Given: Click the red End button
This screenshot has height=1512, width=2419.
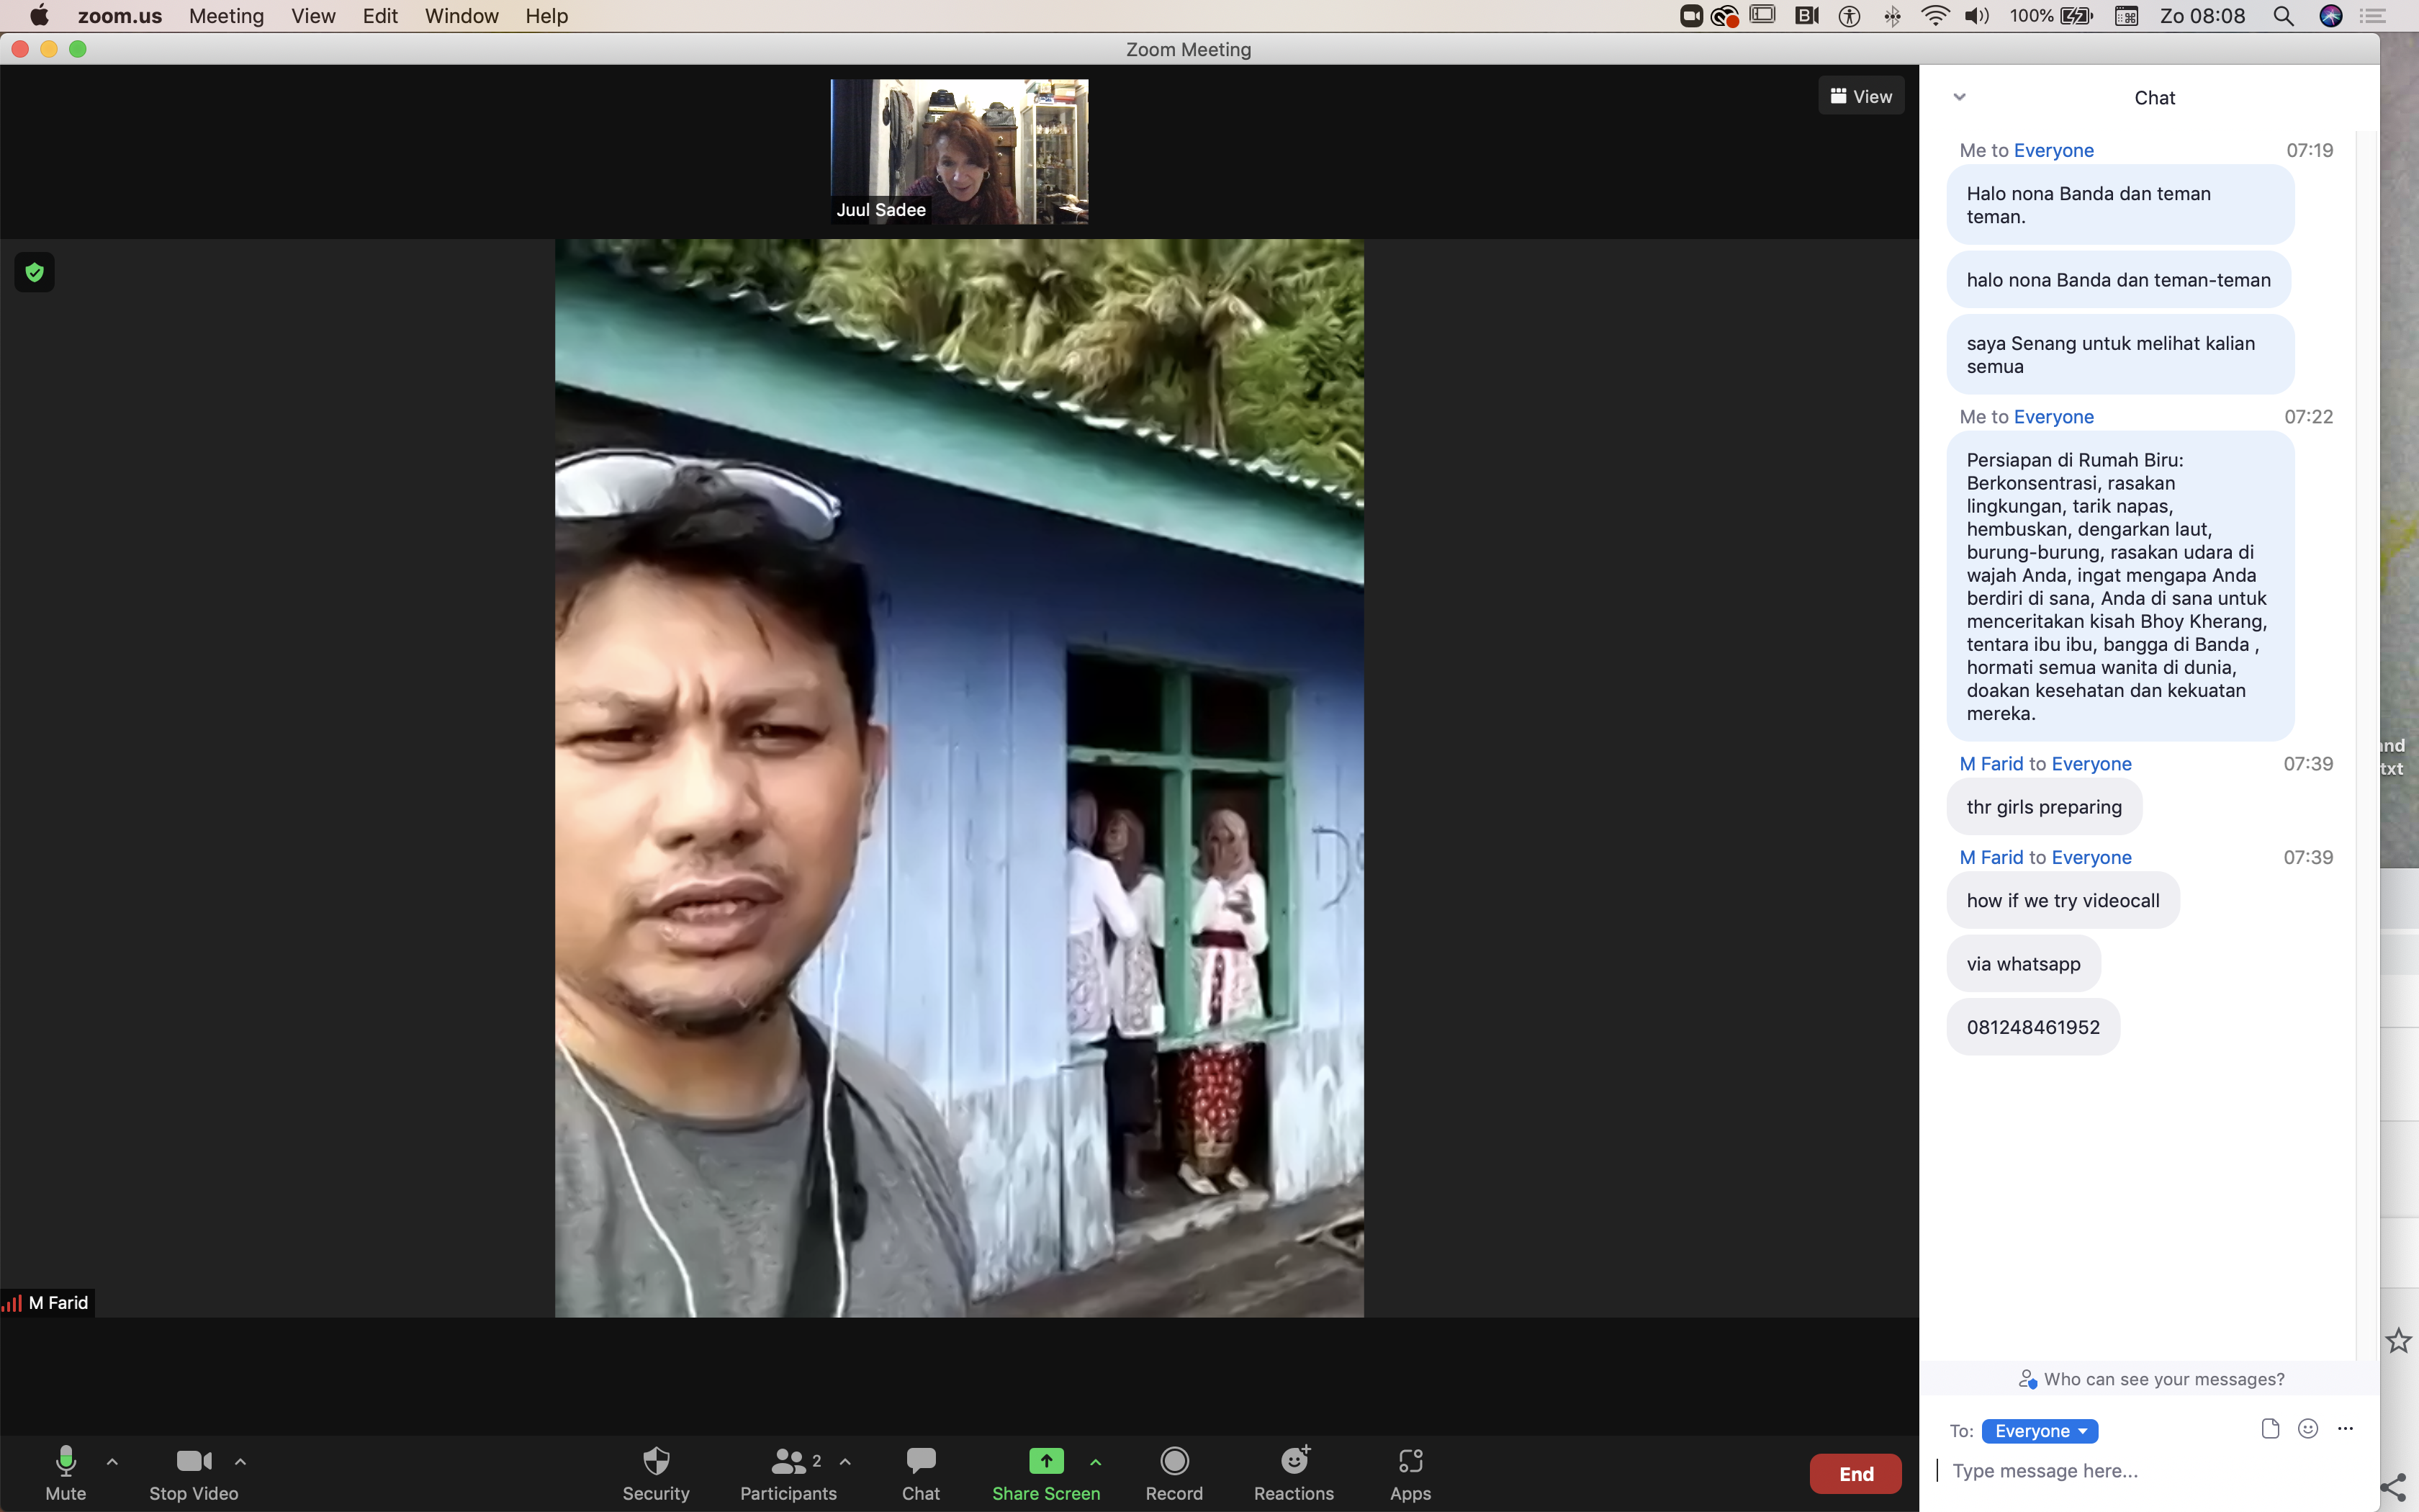Looking at the screenshot, I should click(x=1855, y=1473).
